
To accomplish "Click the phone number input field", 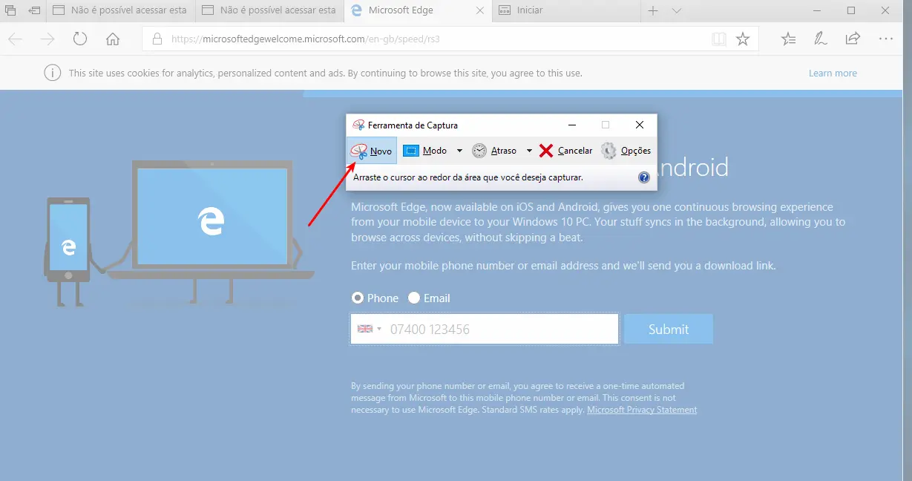I will 485,329.
